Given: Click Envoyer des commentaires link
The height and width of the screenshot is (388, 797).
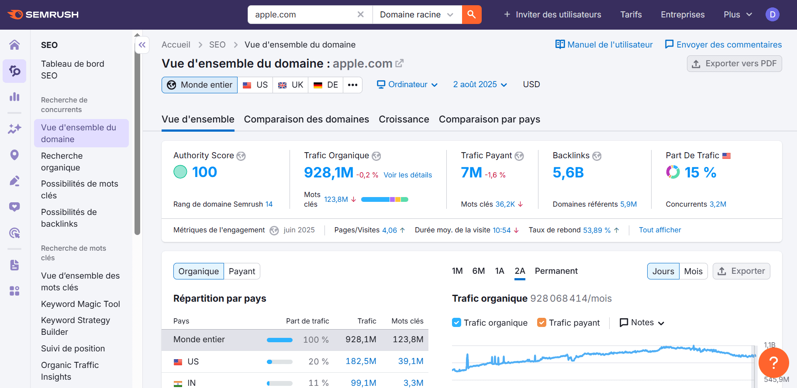Looking at the screenshot, I should pyautogui.click(x=723, y=44).
